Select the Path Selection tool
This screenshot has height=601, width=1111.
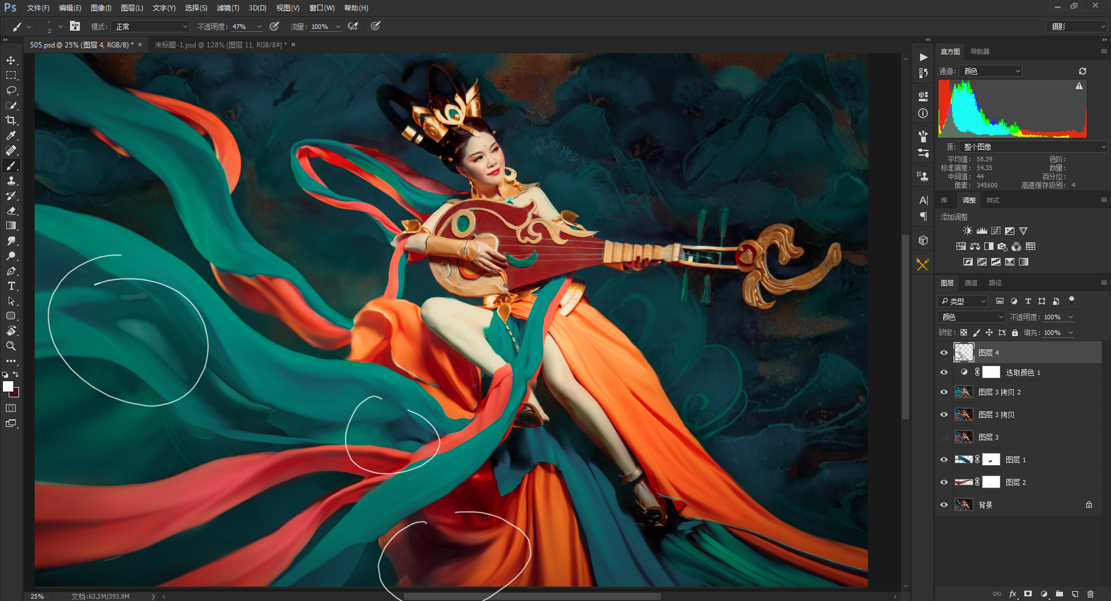[11, 301]
